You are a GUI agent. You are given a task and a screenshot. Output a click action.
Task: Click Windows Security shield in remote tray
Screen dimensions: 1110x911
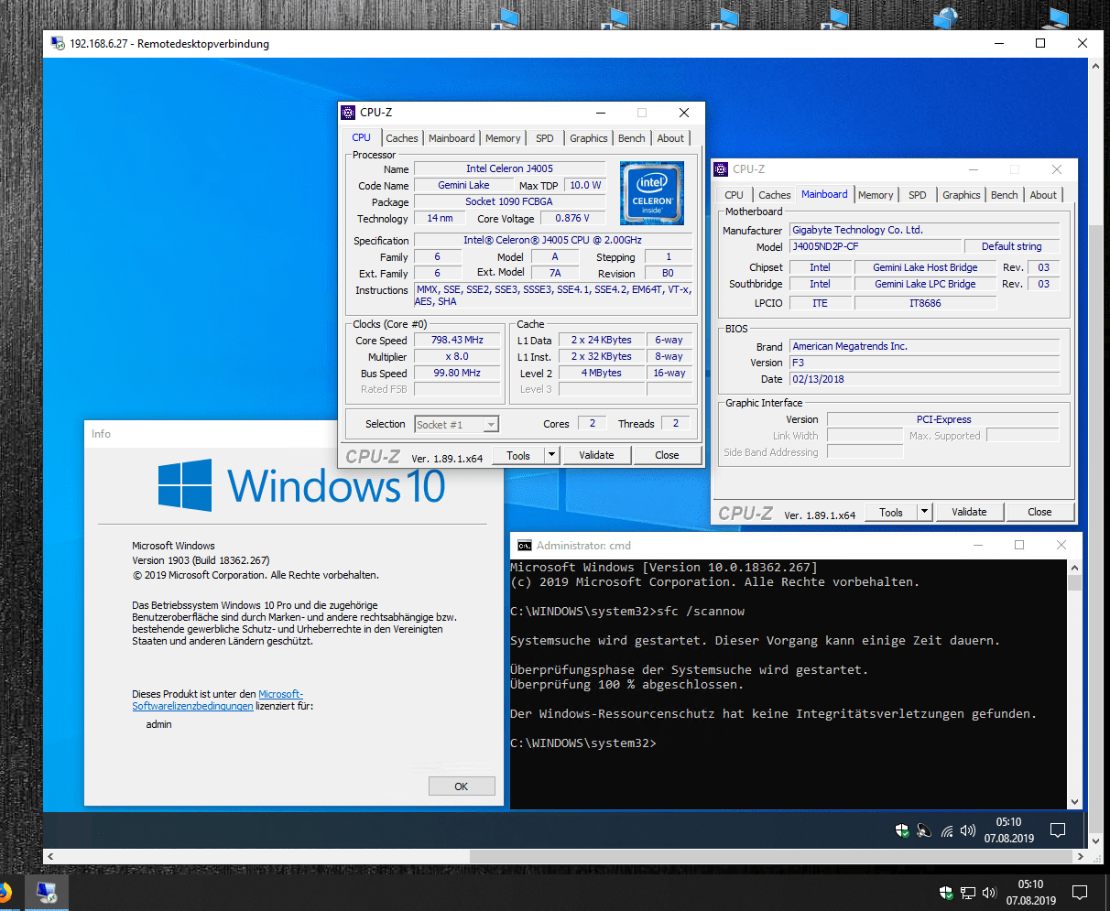pyautogui.click(x=902, y=830)
